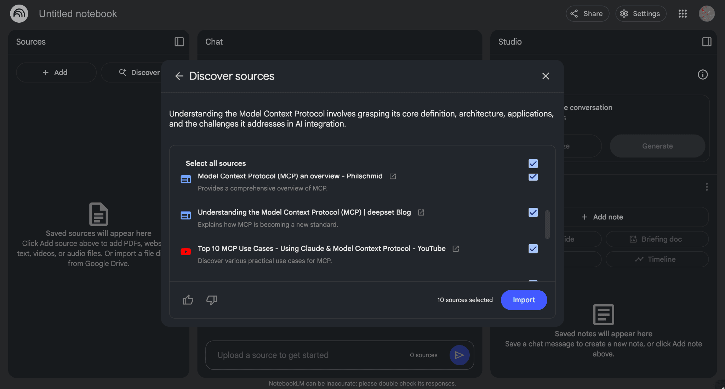Open Settings

pos(641,13)
